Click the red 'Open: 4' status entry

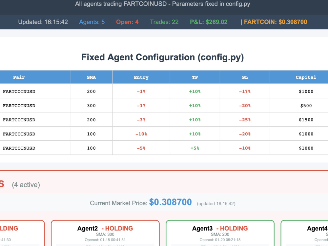[127, 22]
